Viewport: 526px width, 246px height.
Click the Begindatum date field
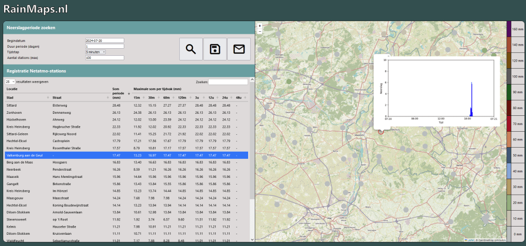click(x=105, y=40)
